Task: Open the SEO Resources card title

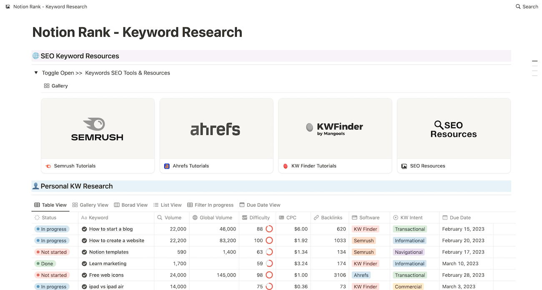Action: [x=428, y=166]
